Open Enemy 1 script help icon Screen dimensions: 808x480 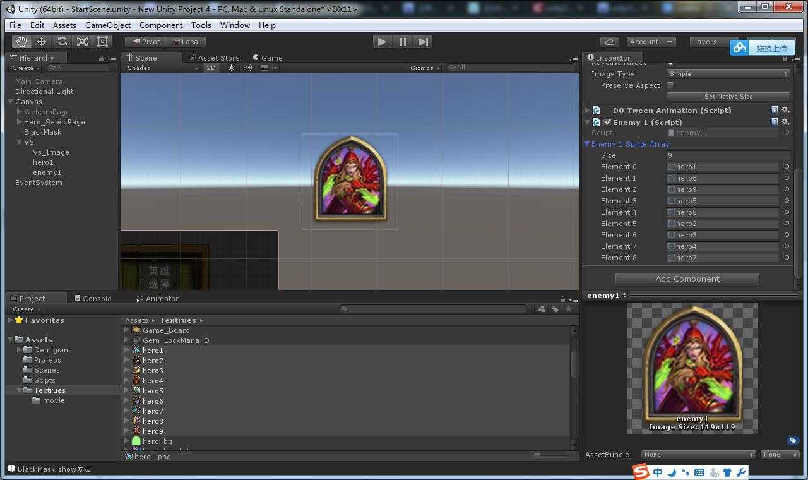pos(775,122)
